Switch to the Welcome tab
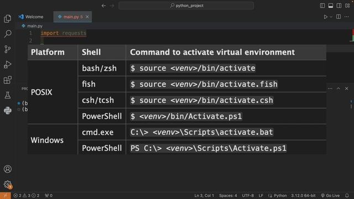The width and height of the screenshot is (354, 199). point(31,17)
